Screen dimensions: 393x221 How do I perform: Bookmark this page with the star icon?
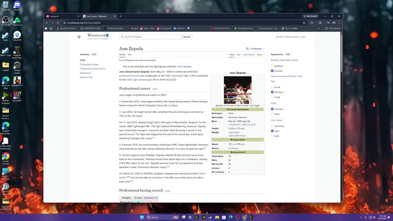(x=304, y=23)
